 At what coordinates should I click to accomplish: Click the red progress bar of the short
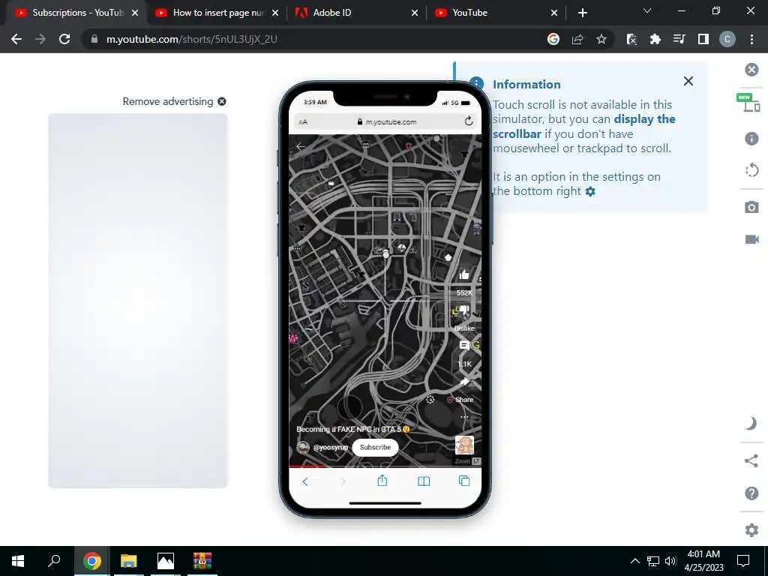coord(308,466)
